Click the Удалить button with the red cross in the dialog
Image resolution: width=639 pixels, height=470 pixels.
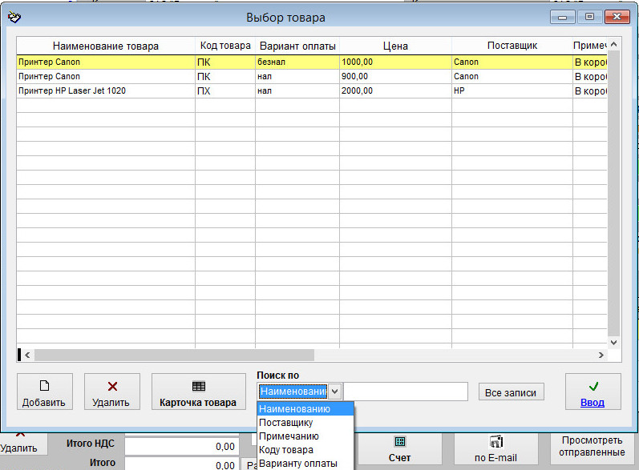[x=112, y=392]
